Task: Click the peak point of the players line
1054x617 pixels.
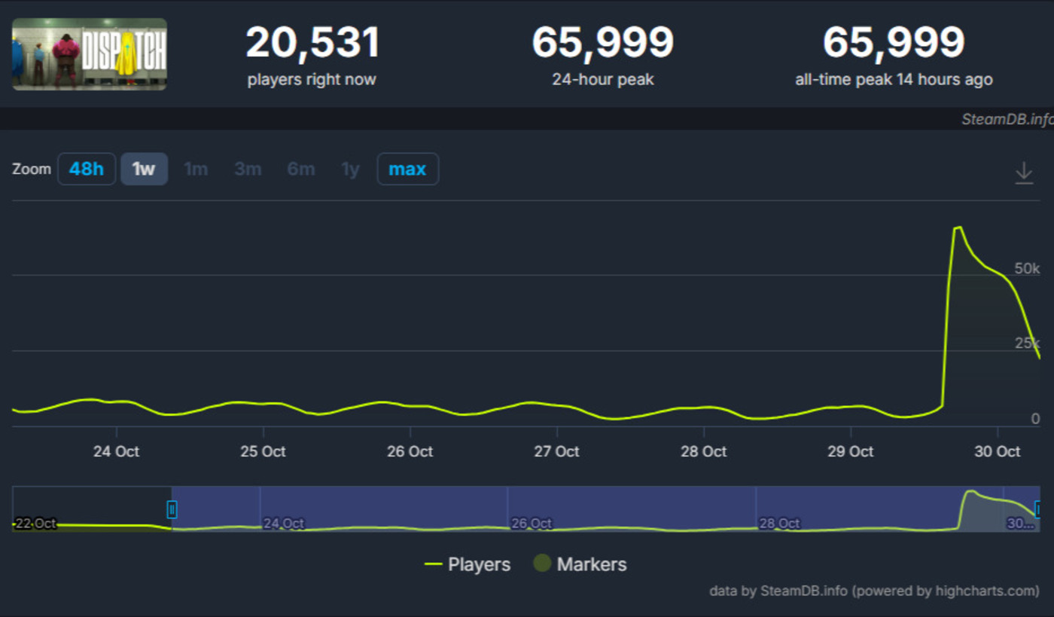Action: (x=959, y=227)
